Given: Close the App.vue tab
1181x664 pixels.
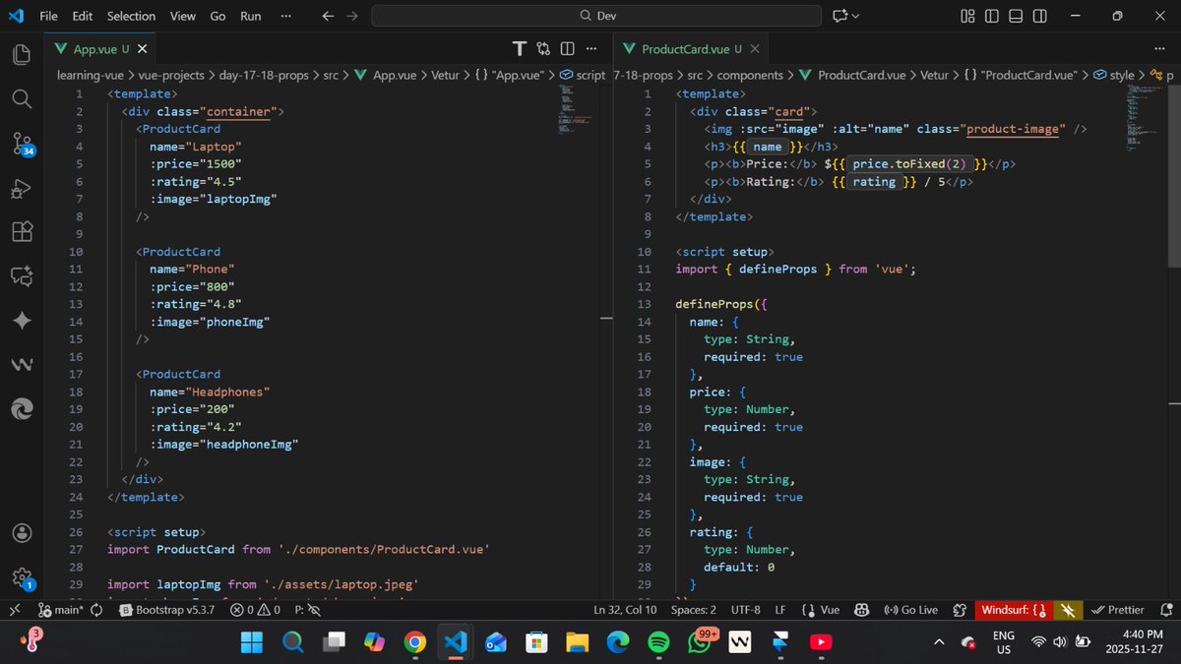Looking at the screenshot, I should [x=143, y=48].
